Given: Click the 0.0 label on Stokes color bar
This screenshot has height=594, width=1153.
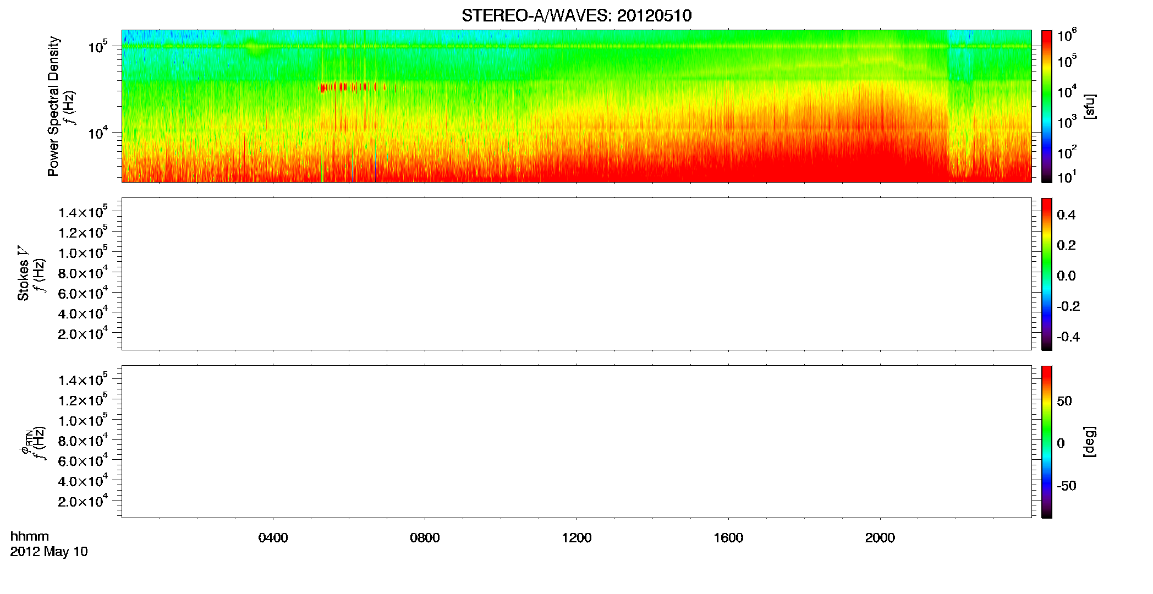Looking at the screenshot, I should (x=1066, y=276).
